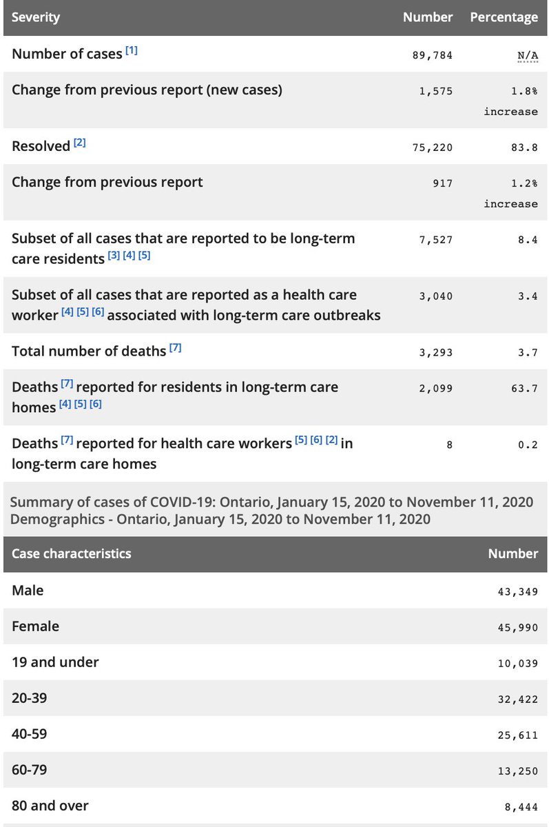The image size is (549, 827).
Task: Open footnote [2] next to Resolved
Action: coord(79,143)
